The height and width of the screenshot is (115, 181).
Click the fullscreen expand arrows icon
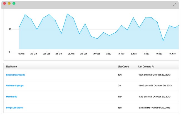pos(174,5)
